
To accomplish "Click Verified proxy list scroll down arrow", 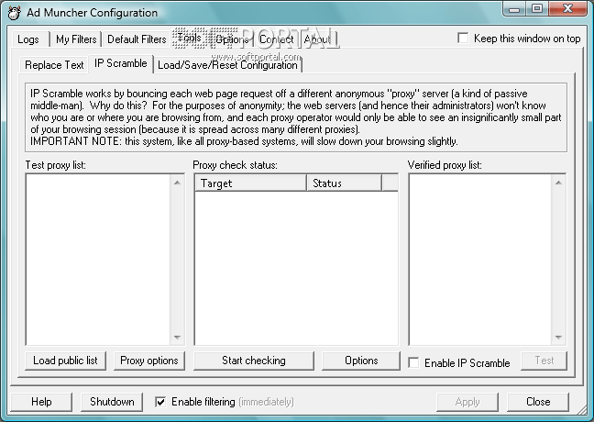I will [x=558, y=337].
